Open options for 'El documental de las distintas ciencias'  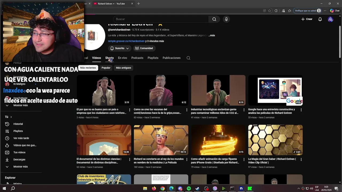[x=130, y=159]
